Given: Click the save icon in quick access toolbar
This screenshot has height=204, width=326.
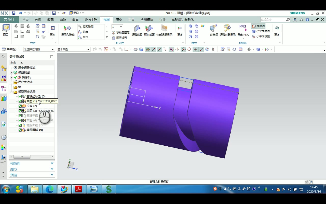Looking at the screenshot, I should pyautogui.click(x=13, y=13).
